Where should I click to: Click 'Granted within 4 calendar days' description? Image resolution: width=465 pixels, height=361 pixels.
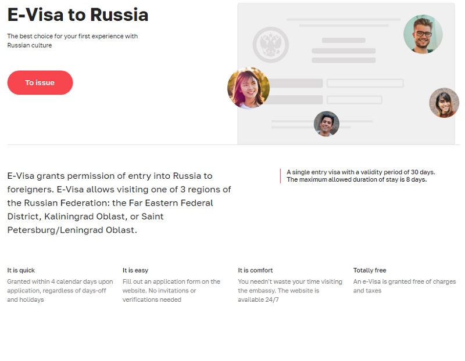(x=60, y=290)
